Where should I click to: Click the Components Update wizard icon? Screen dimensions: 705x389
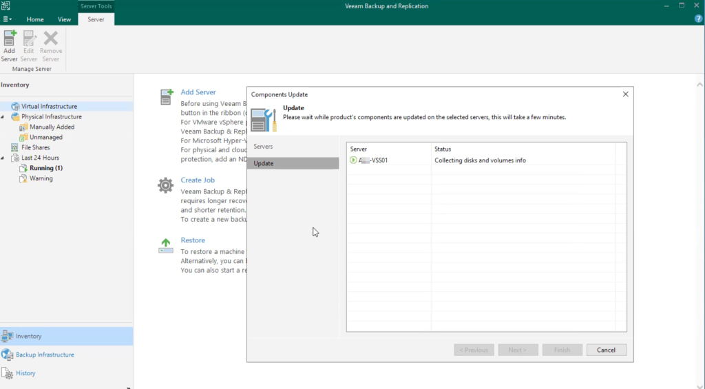click(264, 120)
